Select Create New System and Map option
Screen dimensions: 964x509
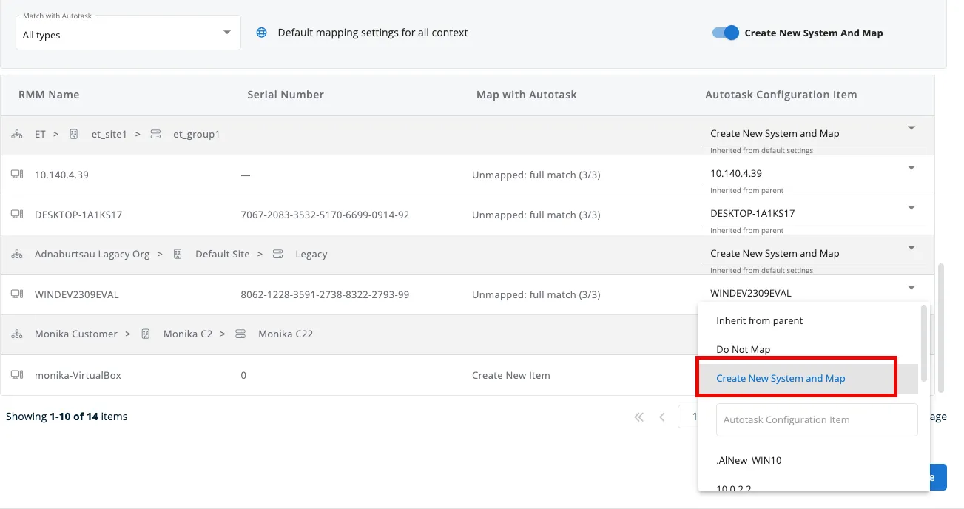tap(781, 378)
